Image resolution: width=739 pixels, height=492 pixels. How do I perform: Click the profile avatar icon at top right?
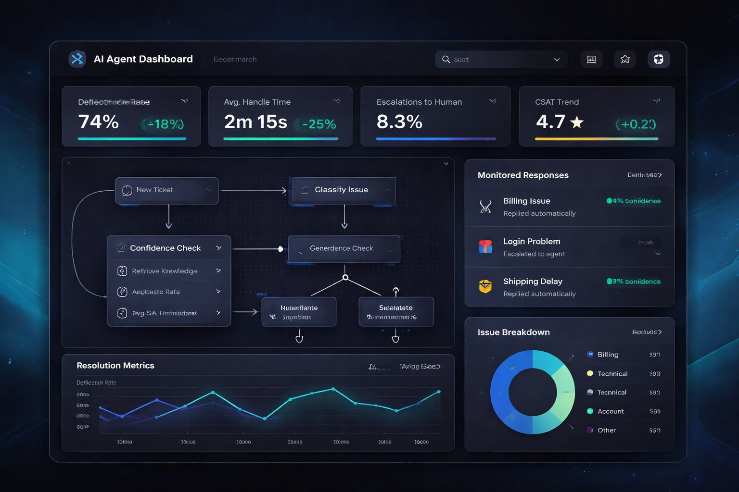pos(658,59)
